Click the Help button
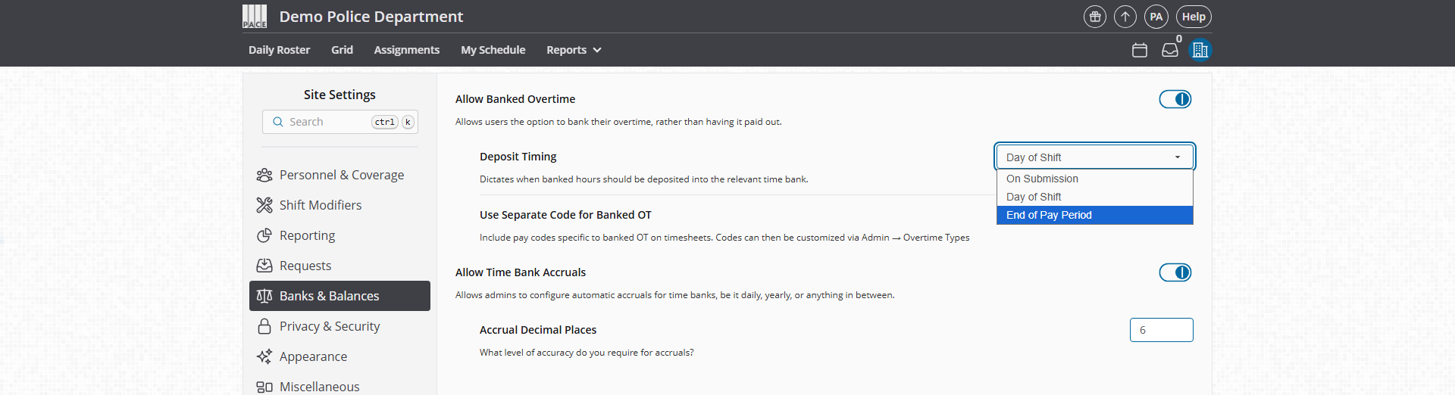1455x395 pixels. [1194, 17]
